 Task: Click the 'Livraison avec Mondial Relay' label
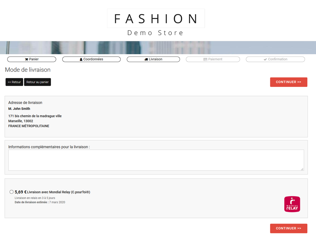point(59,192)
